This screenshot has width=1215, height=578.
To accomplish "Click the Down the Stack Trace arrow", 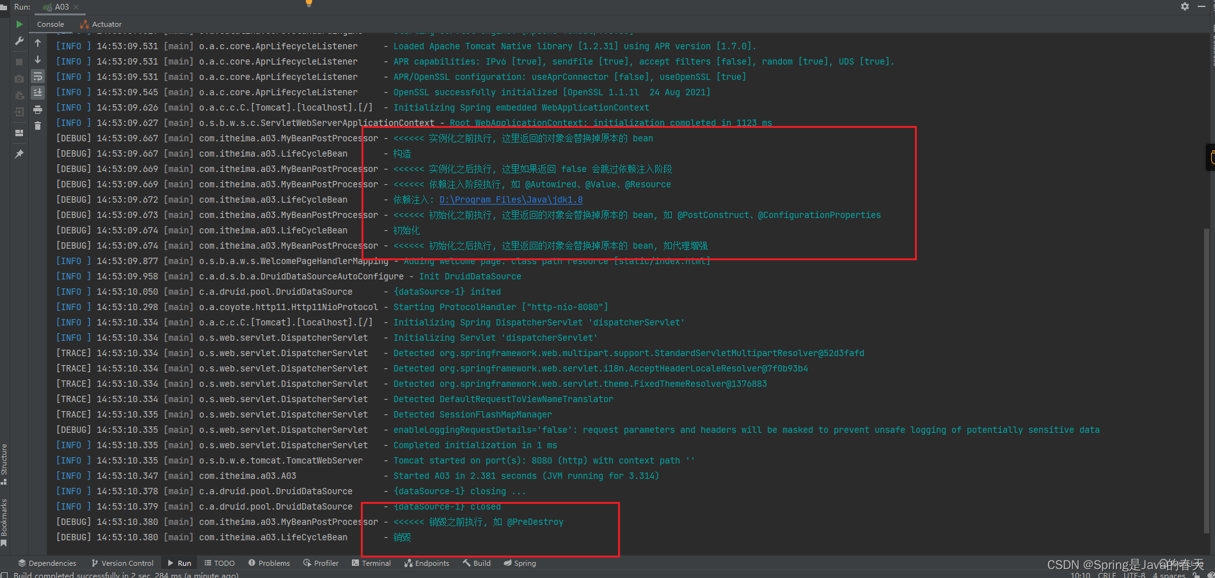I will click(38, 59).
